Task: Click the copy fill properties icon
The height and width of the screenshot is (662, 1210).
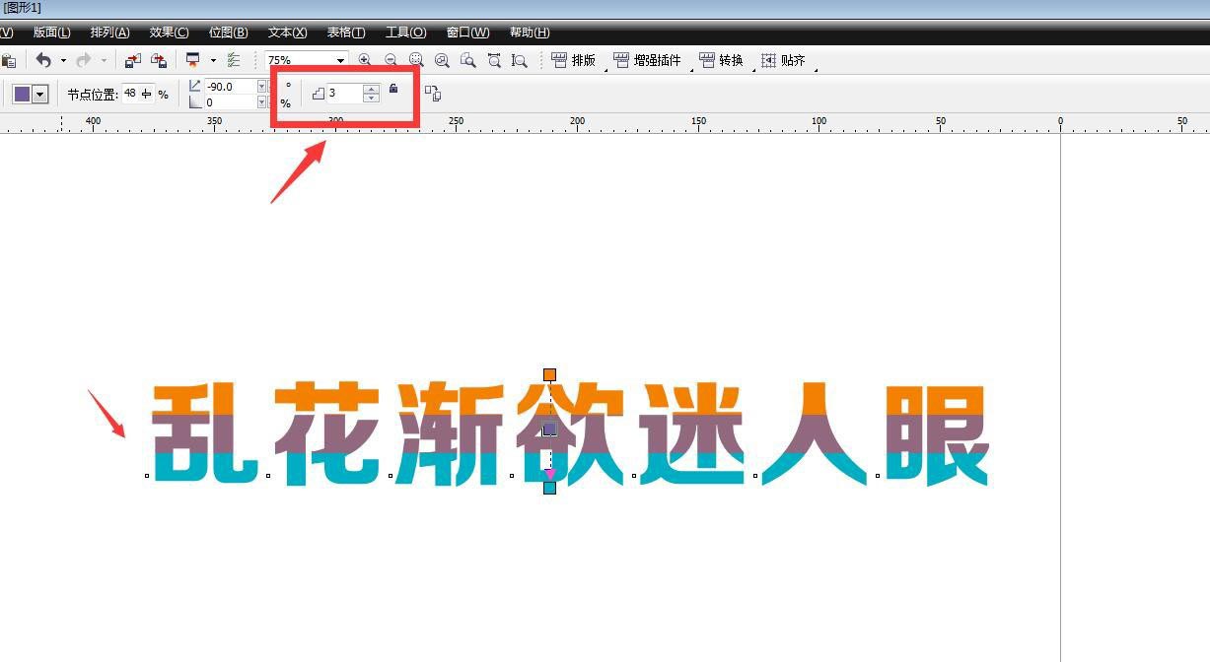Action: (x=433, y=93)
